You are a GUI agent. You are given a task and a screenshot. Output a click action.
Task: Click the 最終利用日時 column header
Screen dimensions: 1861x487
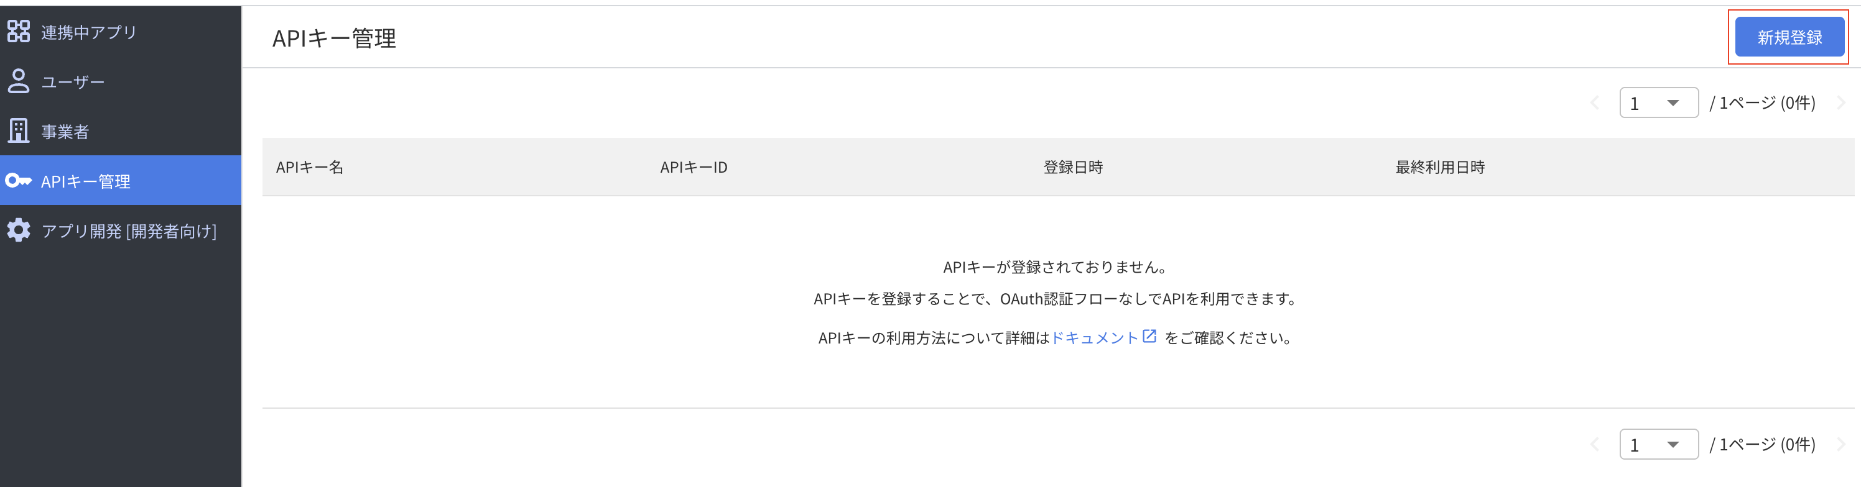click(1440, 167)
